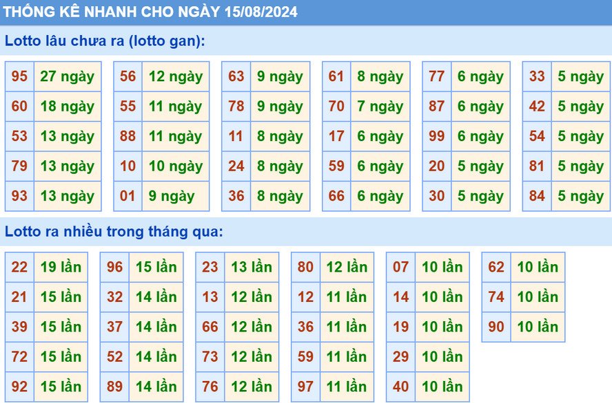Click lotto number 53 cell

click(x=19, y=136)
